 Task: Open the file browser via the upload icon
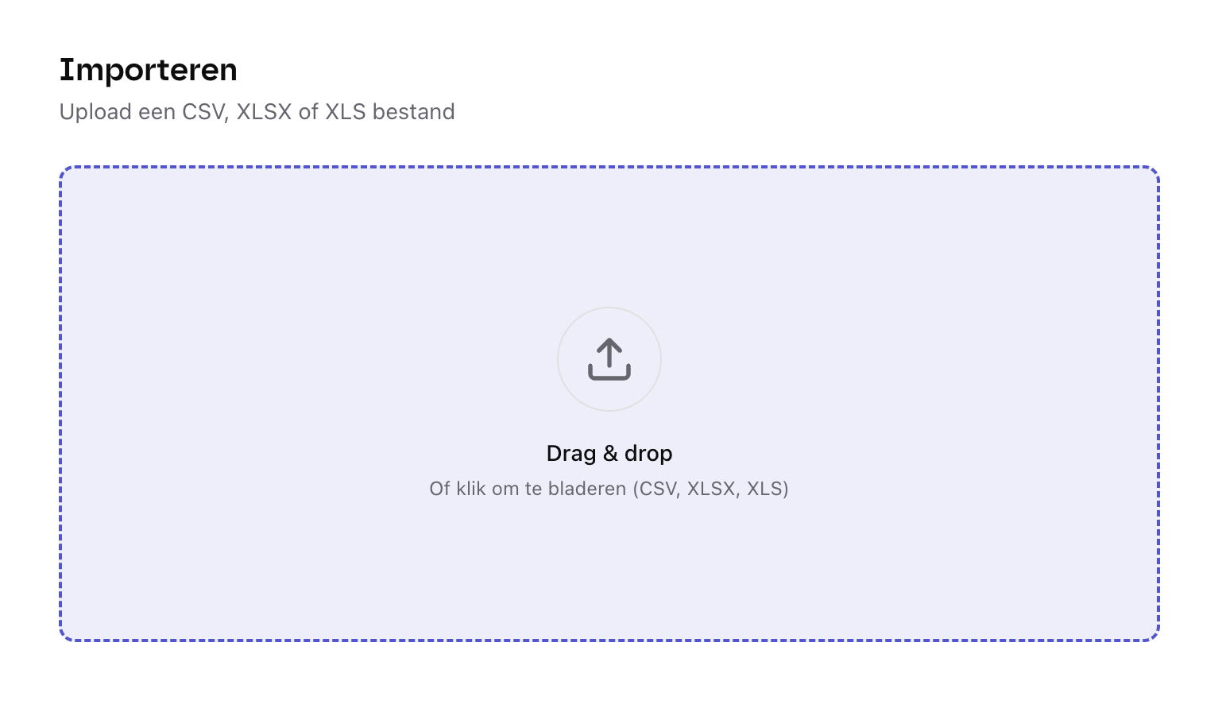point(609,359)
